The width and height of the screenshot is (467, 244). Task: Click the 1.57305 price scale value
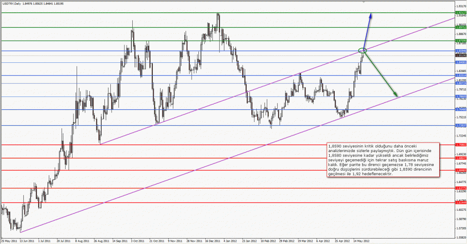(x=461, y=228)
